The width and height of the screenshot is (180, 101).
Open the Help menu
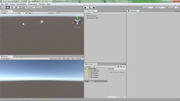click(48, 4)
